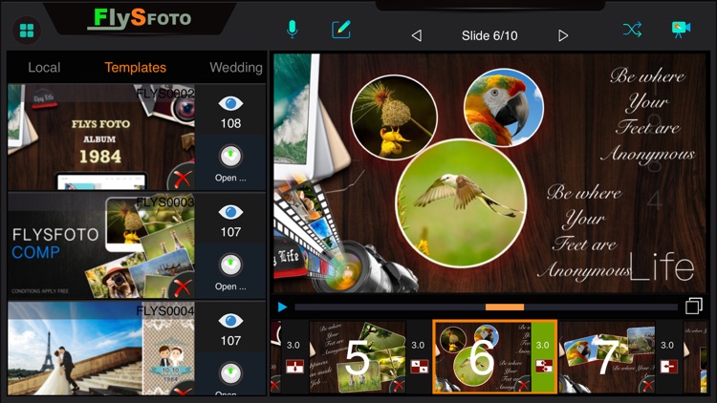Switch to the Local tab
This screenshot has height=403, width=717.
44,68
